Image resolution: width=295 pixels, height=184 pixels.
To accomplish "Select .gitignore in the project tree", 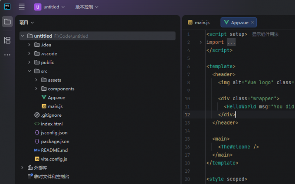I will (51, 115).
